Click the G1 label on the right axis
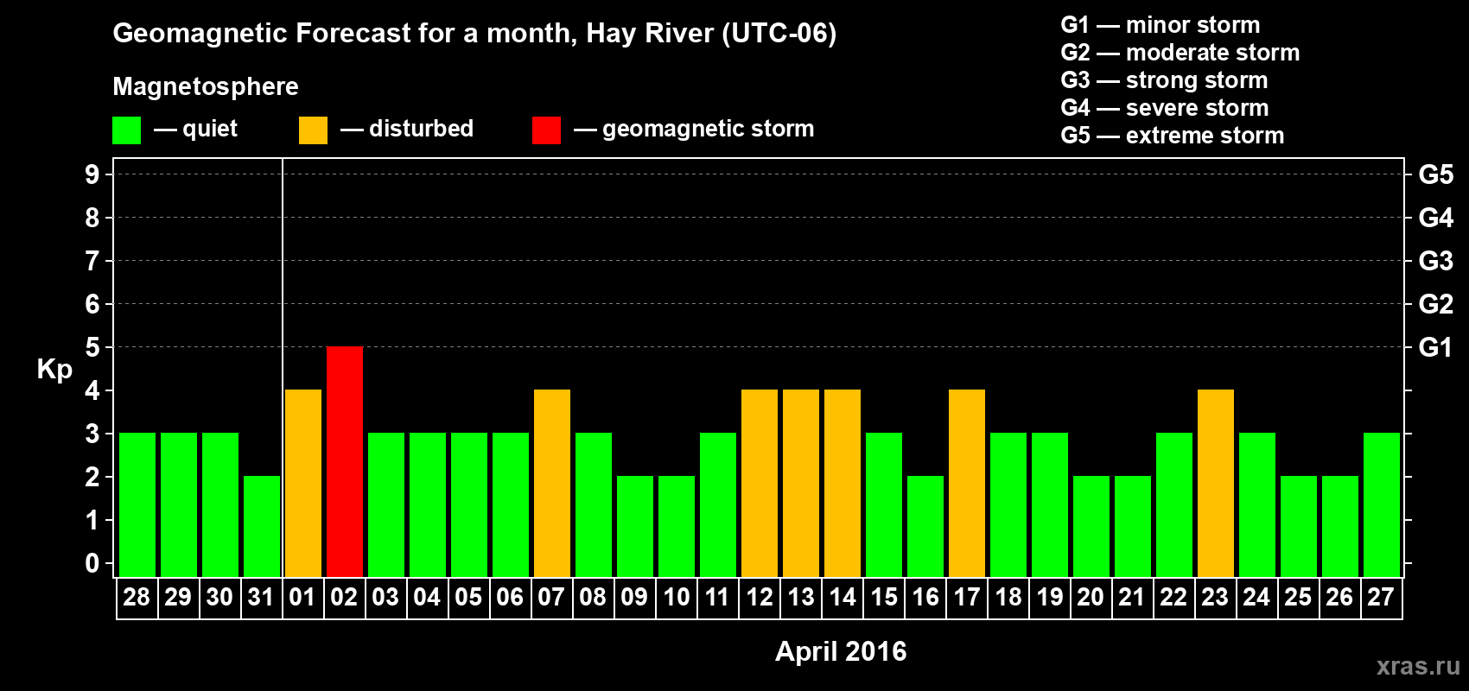The width and height of the screenshot is (1469, 691). tap(1435, 347)
